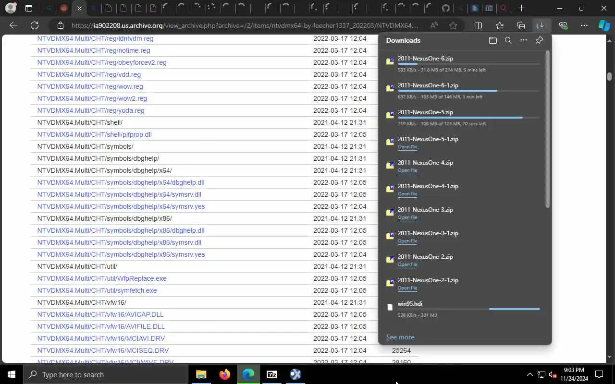Switch to GitHub tab

(446, 8)
